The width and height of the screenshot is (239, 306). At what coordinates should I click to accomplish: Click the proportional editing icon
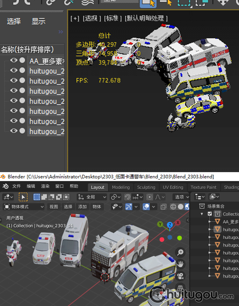[150, 197]
